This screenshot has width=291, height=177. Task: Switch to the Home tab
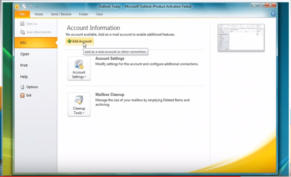point(39,14)
